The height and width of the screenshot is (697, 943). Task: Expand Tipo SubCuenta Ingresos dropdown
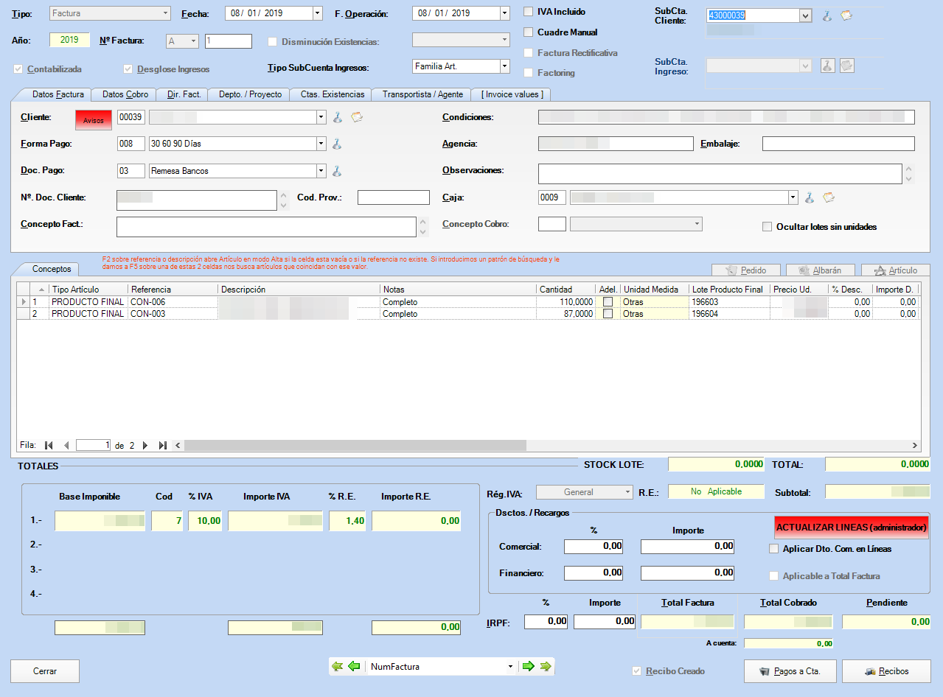[x=505, y=66]
